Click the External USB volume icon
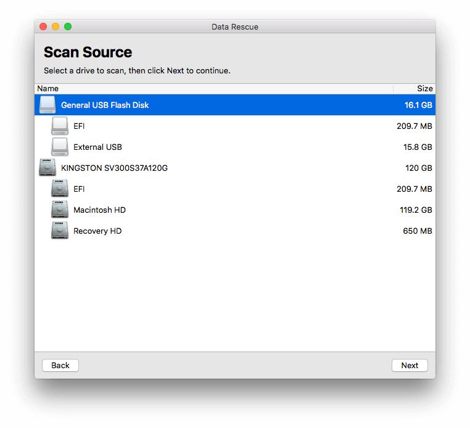The image size is (470, 428). pyautogui.click(x=60, y=147)
